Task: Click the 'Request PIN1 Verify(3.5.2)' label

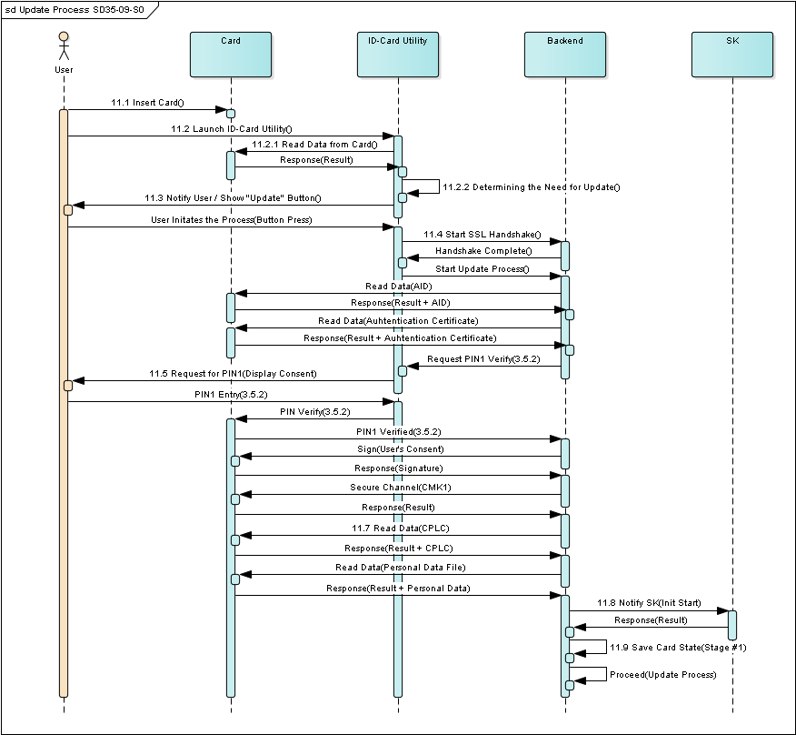Action: tap(483, 359)
